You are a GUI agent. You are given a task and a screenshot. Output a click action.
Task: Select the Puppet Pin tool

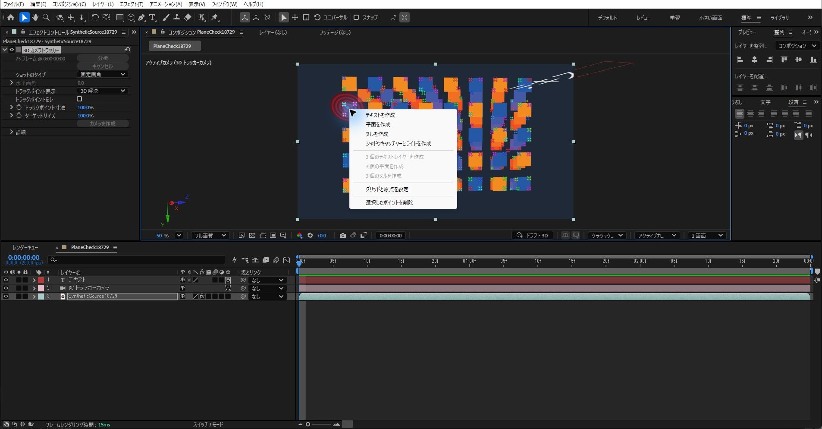(x=215, y=17)
